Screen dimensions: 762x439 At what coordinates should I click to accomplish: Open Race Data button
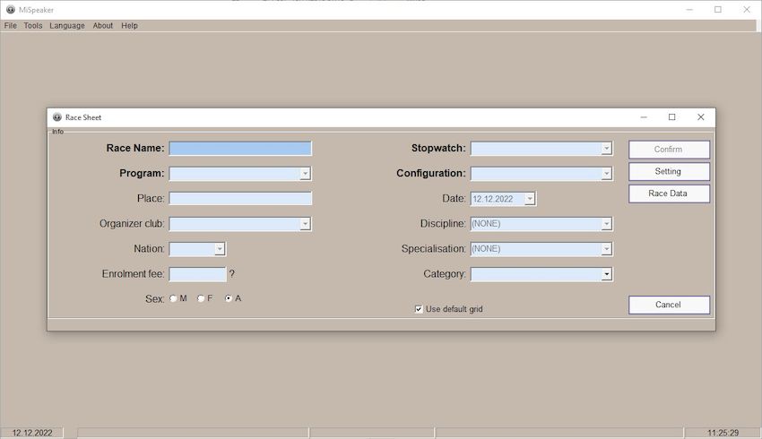tap(669, 194)
